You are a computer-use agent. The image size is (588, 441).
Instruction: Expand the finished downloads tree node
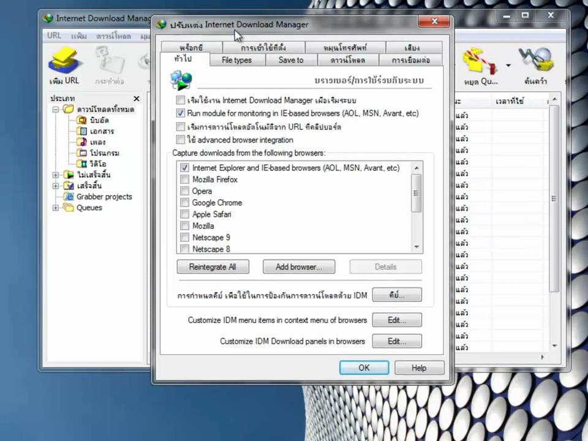coord(56,186)
